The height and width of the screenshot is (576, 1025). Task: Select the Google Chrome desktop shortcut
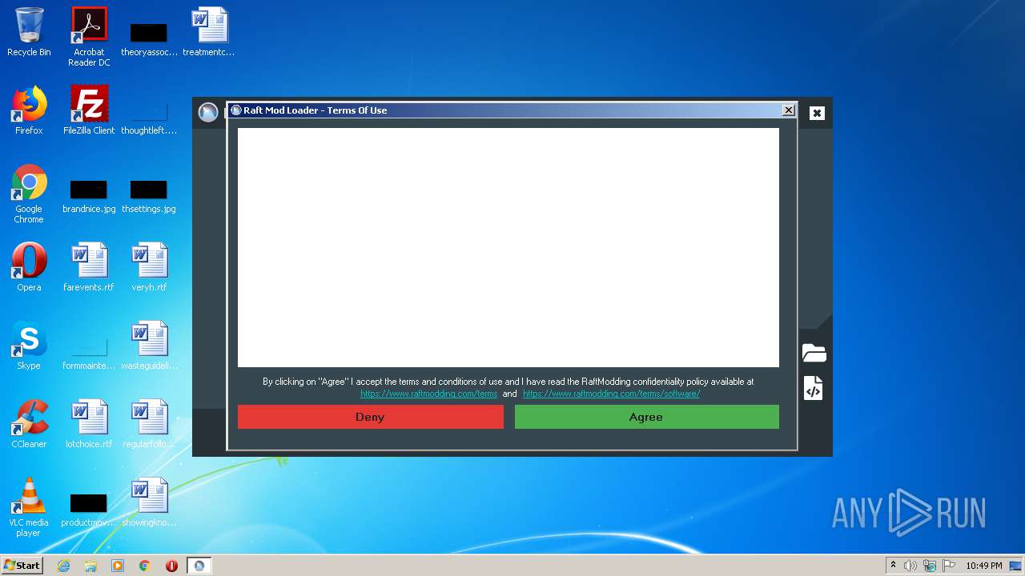coord(29,194)
